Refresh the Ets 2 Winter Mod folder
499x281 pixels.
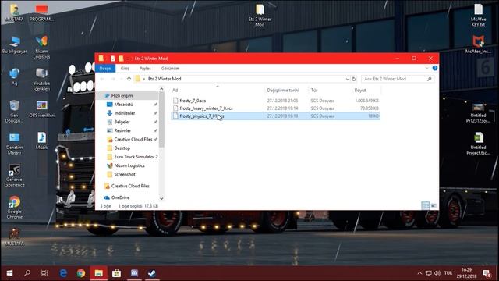coord(354,79)
